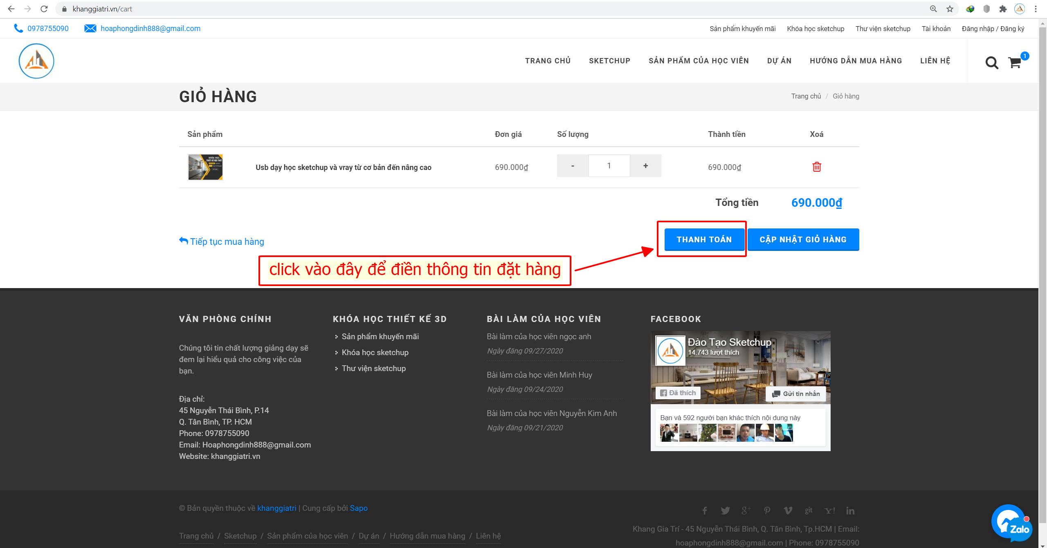Click Đăng nhập / Đăng ký link
The width and height of the screenshot is (1047, 548).
[x=993, y=29]
